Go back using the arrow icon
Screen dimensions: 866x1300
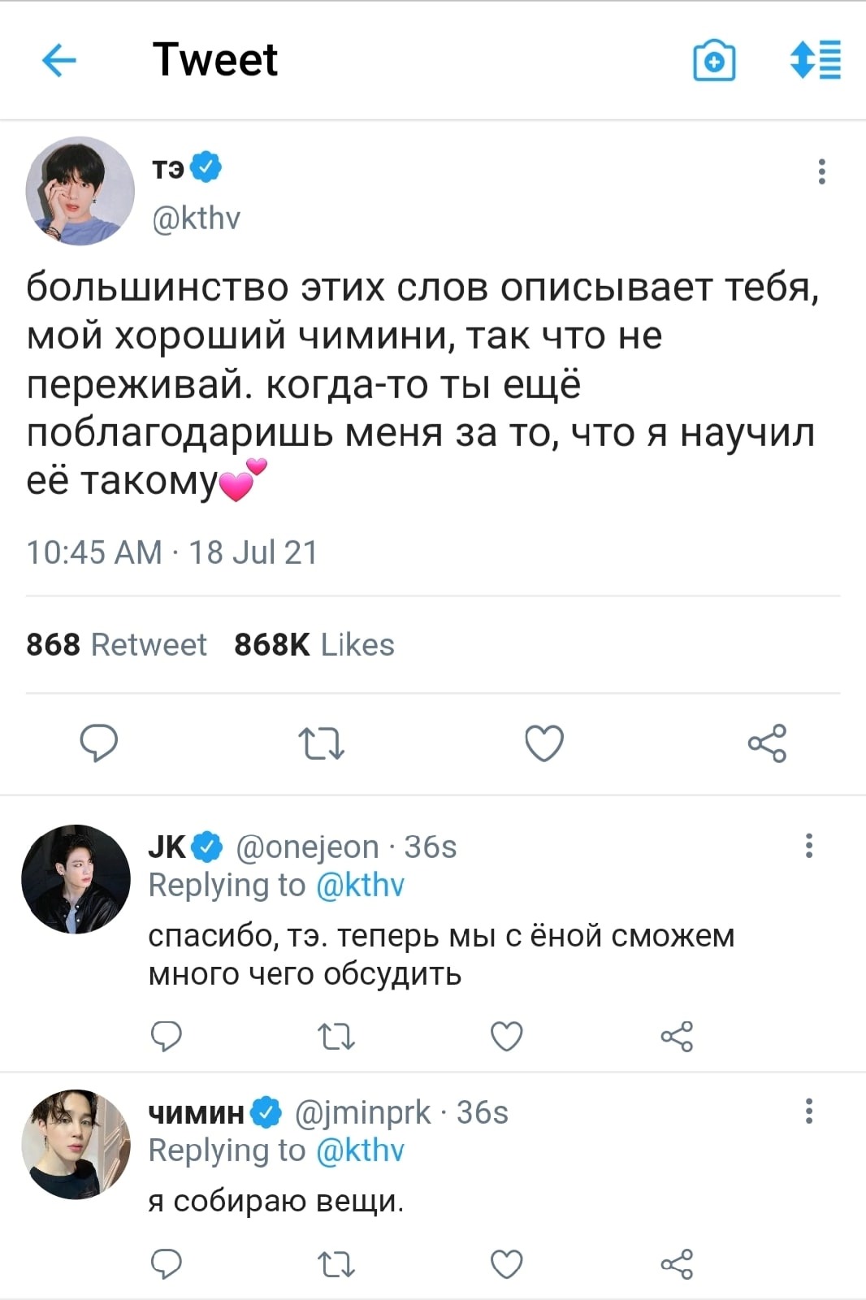58,60
